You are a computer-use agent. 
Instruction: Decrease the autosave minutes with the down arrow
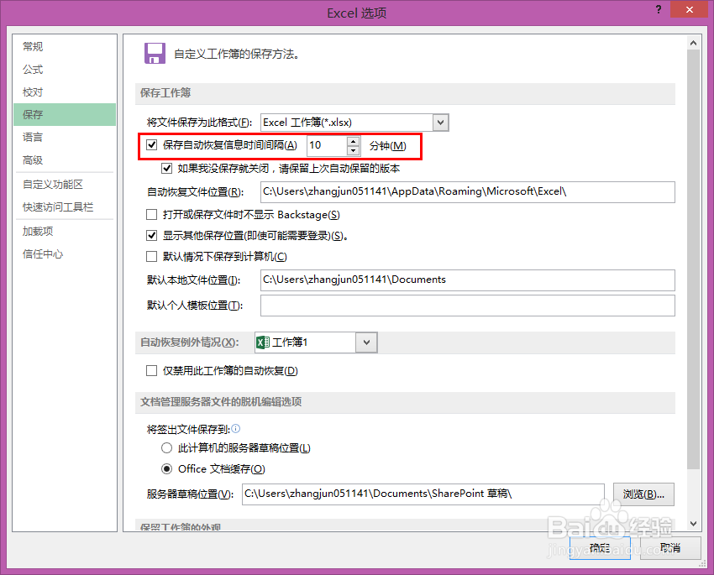point(354,150)
